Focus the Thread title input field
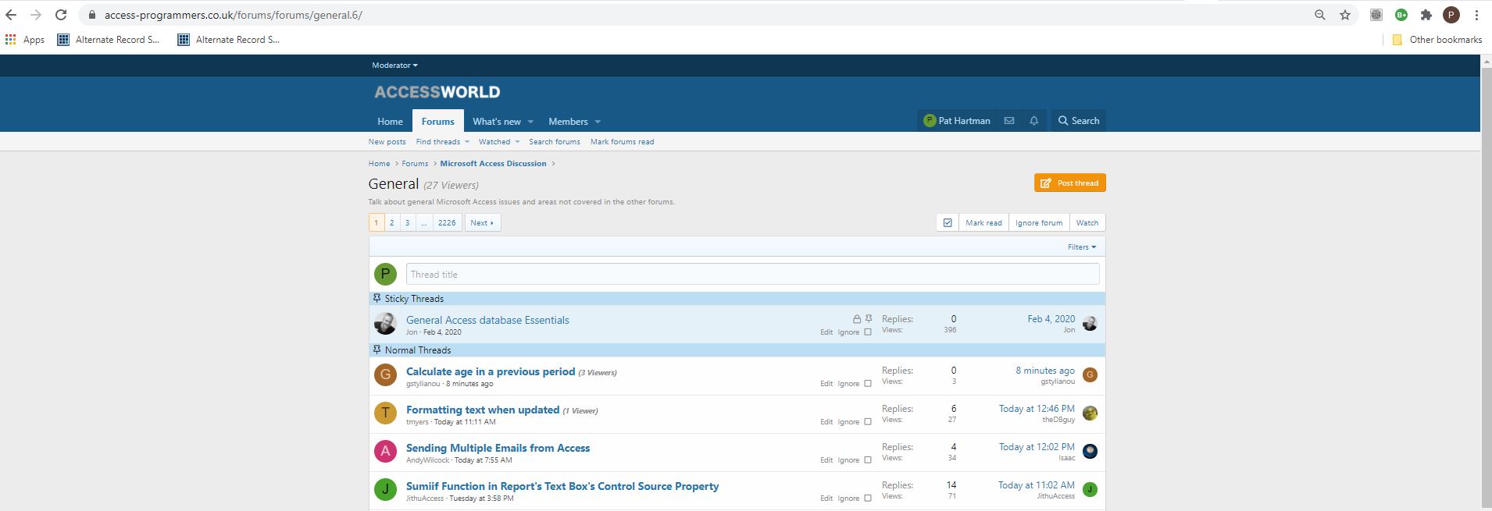The height and width of the screenshot is (511, 1492). [753, 275]
